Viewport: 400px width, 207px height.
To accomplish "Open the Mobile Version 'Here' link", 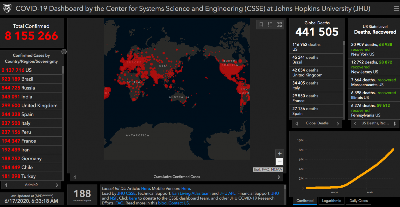I will tap(186, 189).
